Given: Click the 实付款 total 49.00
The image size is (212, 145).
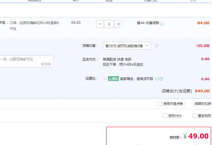Looking at the screenshot, I should tap(198, 136).
